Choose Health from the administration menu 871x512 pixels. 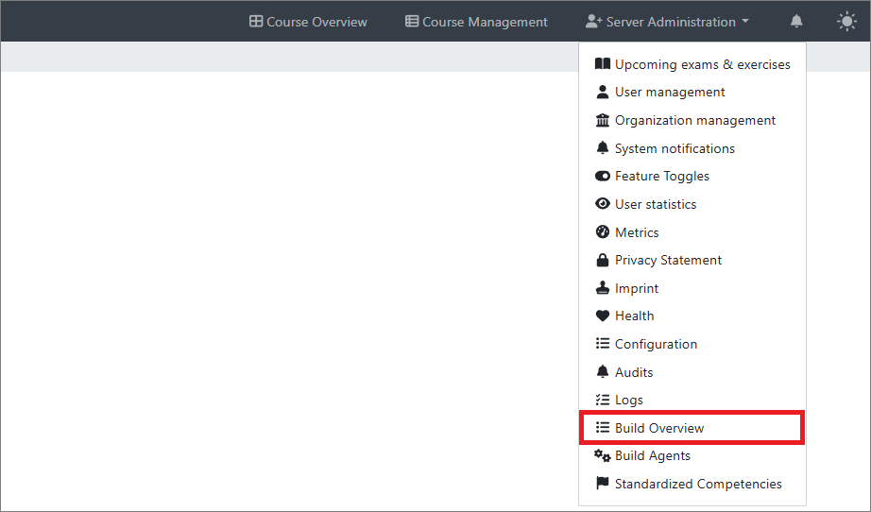pyautogui.click(x=634, y=316)
